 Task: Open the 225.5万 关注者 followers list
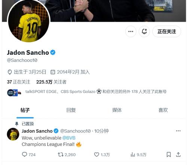click(x=51, y=82)
